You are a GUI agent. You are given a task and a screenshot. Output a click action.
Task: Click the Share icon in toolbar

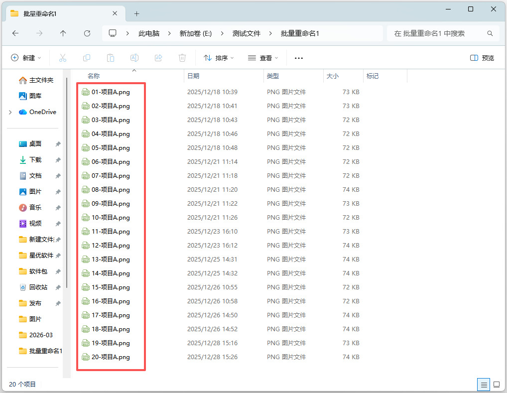pyautogui.click(x=158, y=58)
